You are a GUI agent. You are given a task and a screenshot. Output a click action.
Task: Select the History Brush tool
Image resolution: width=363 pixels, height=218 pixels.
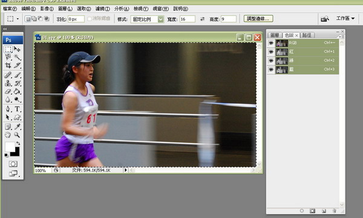pyautogui.click(x=17, y=83)
